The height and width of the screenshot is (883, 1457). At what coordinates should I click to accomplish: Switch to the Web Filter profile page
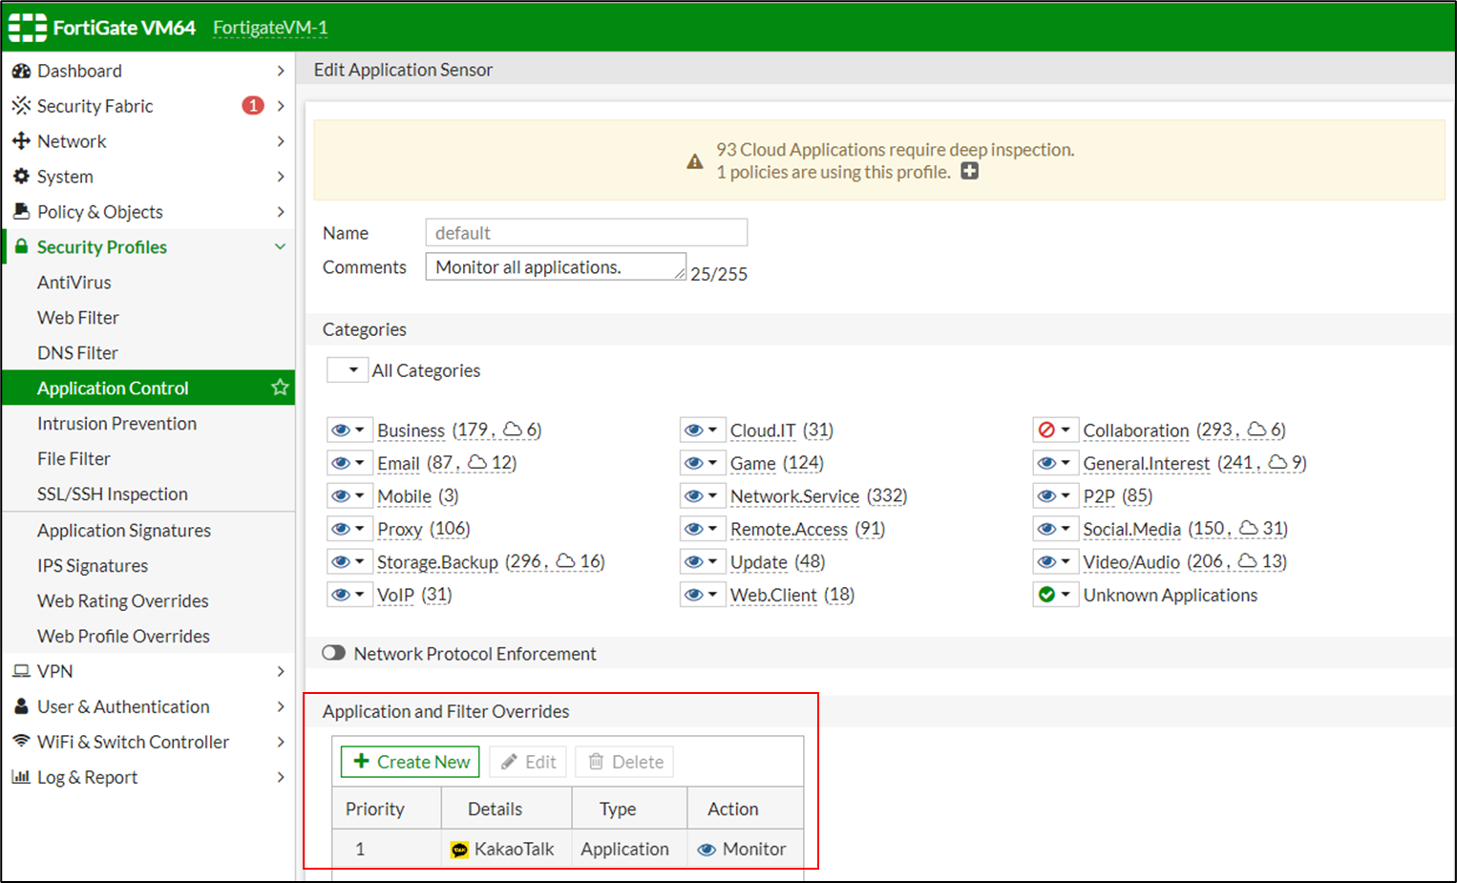77,317
